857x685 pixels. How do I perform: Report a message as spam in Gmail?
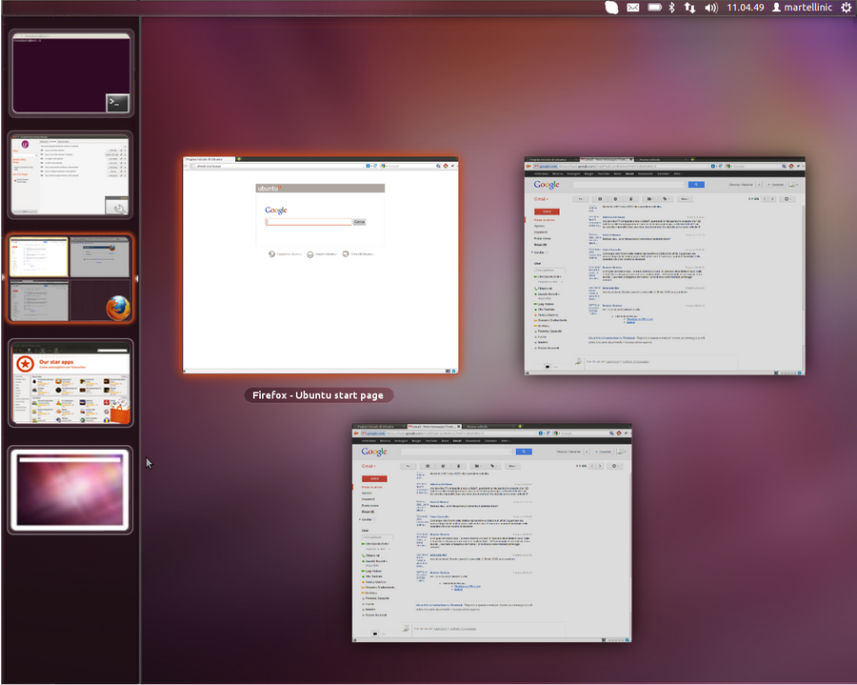(443, 465)
